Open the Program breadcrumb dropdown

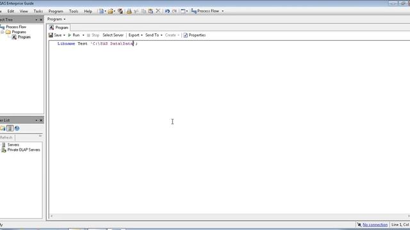pos(56,19)
